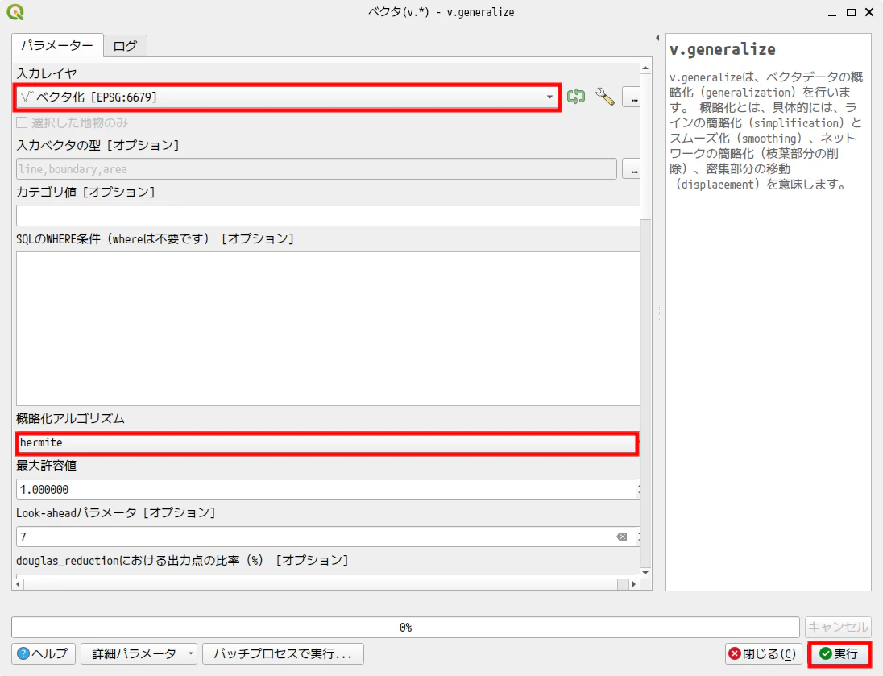Click the 0% progress bar

coord(405,627)
